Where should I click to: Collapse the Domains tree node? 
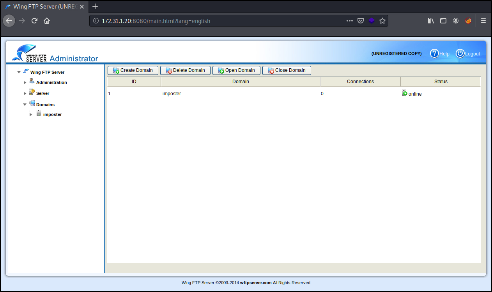pyautogui.click(x=25, y=105)
